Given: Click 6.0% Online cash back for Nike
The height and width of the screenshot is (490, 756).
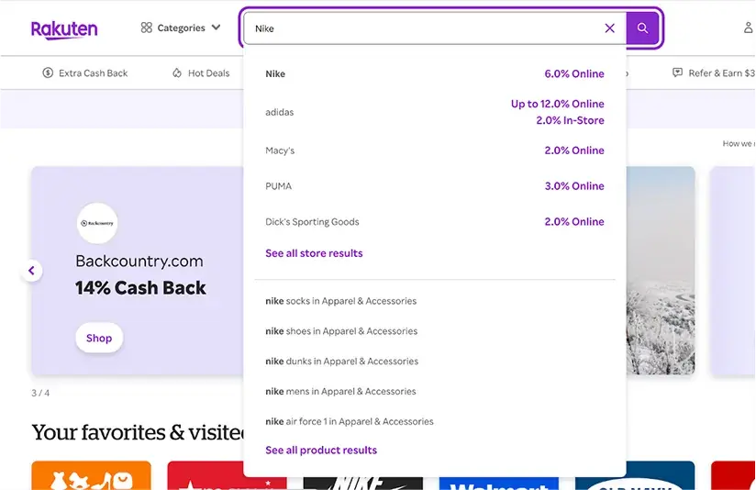Looking at the screenshot, I should pos(574,73).
